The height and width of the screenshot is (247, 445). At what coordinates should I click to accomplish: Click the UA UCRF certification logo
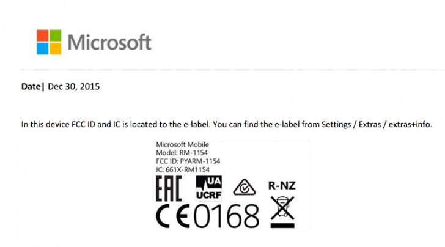[208, 188]
